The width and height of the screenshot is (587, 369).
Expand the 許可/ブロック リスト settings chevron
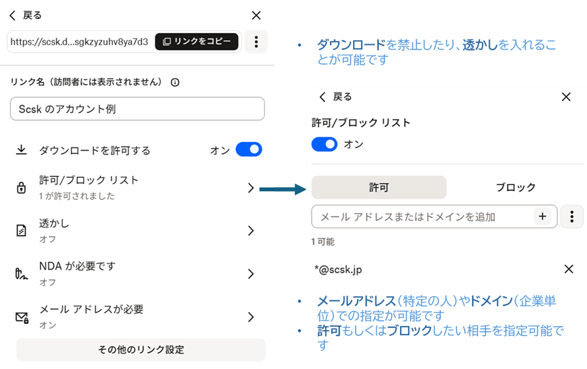[x=251, y=188]
